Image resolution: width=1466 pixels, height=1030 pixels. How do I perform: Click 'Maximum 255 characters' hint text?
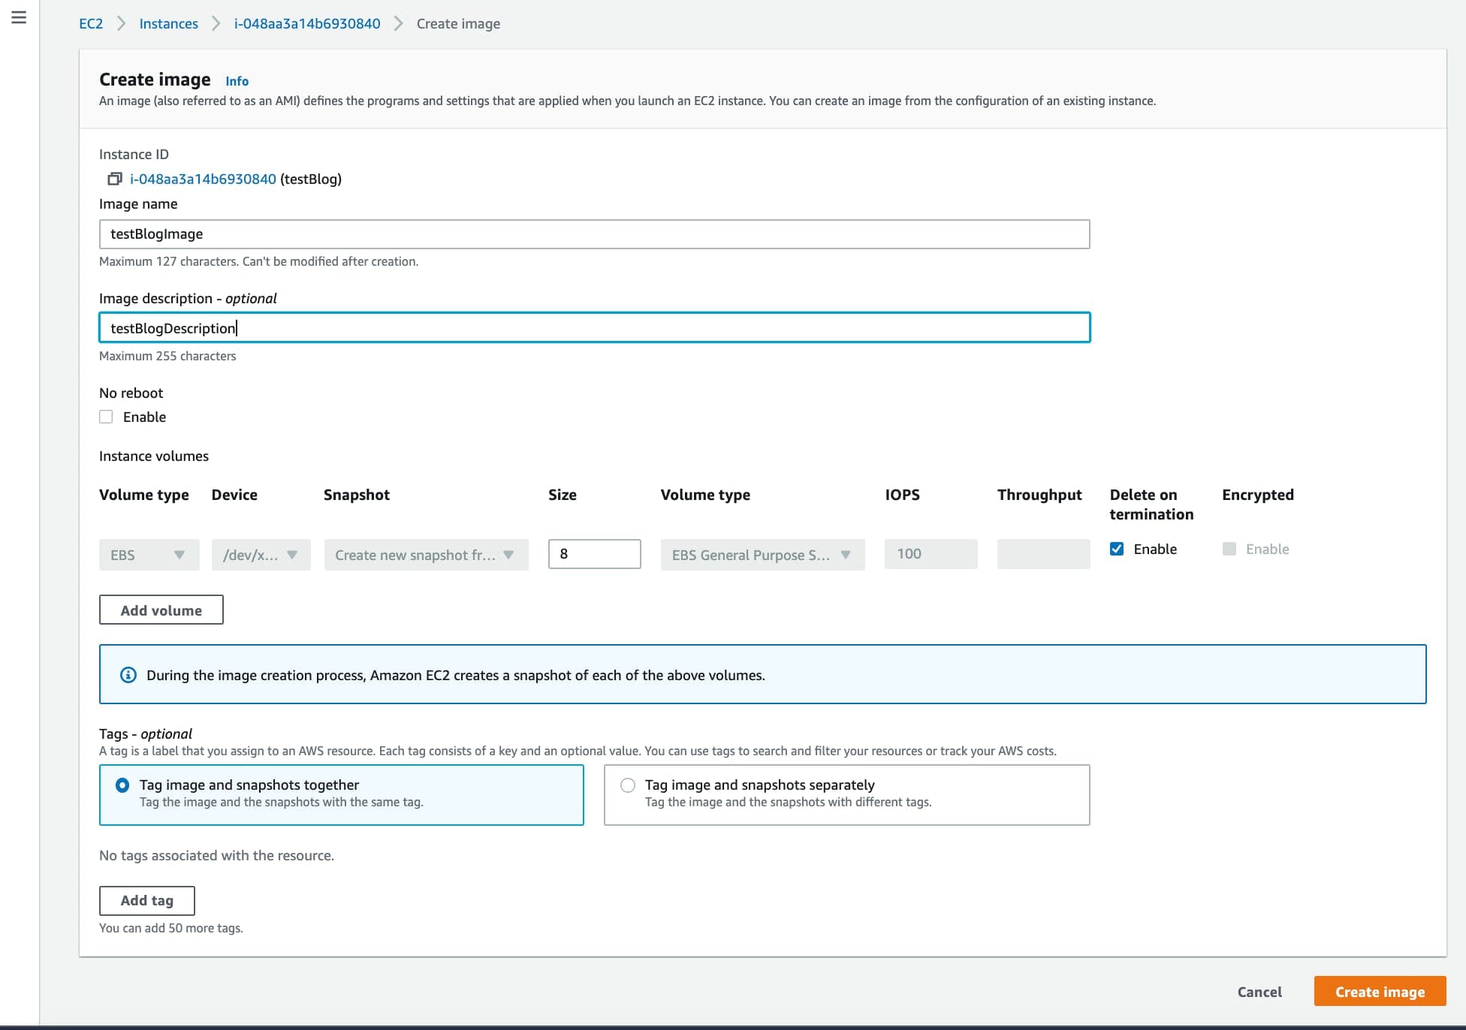click(167, 356)
